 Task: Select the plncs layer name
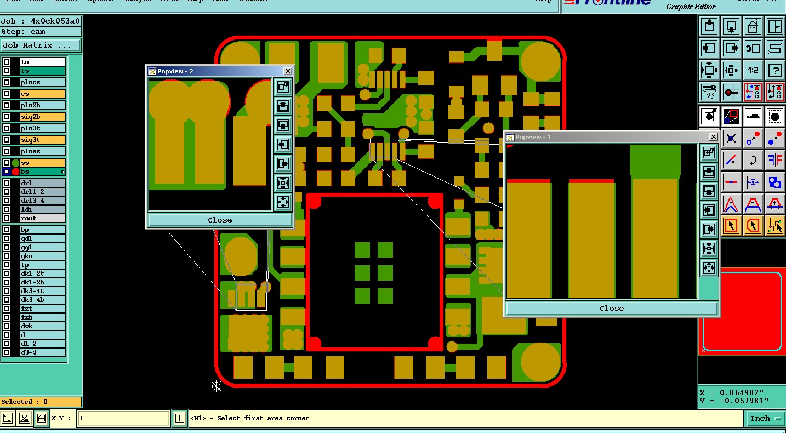pyautogui.click(x=43, y=82)
